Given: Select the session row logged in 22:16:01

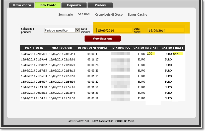Looking at the screenshot, I should click(x=103, y=54).
